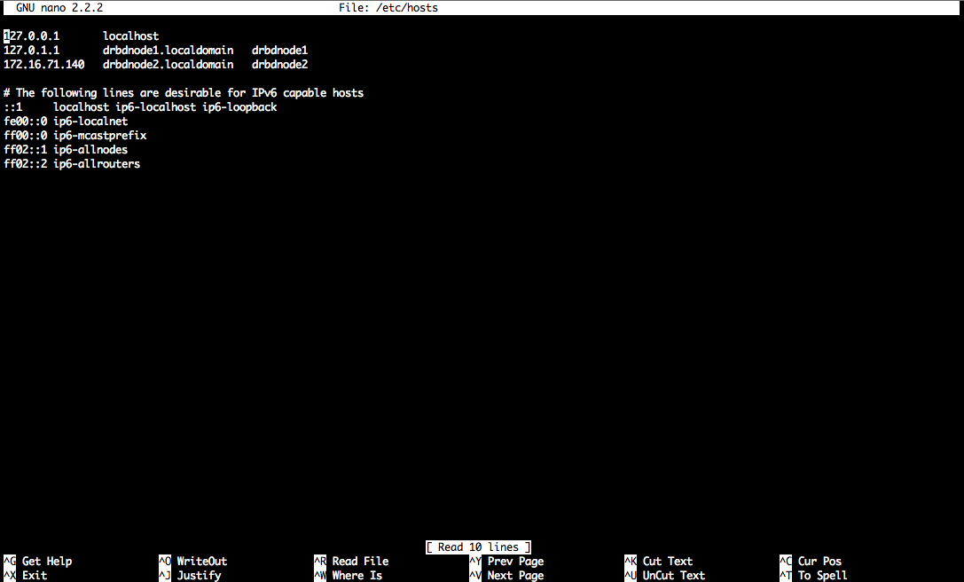The image size is (964, 582).
Task: Click the ^R Read File shortcut
Action: coord(351,561)
